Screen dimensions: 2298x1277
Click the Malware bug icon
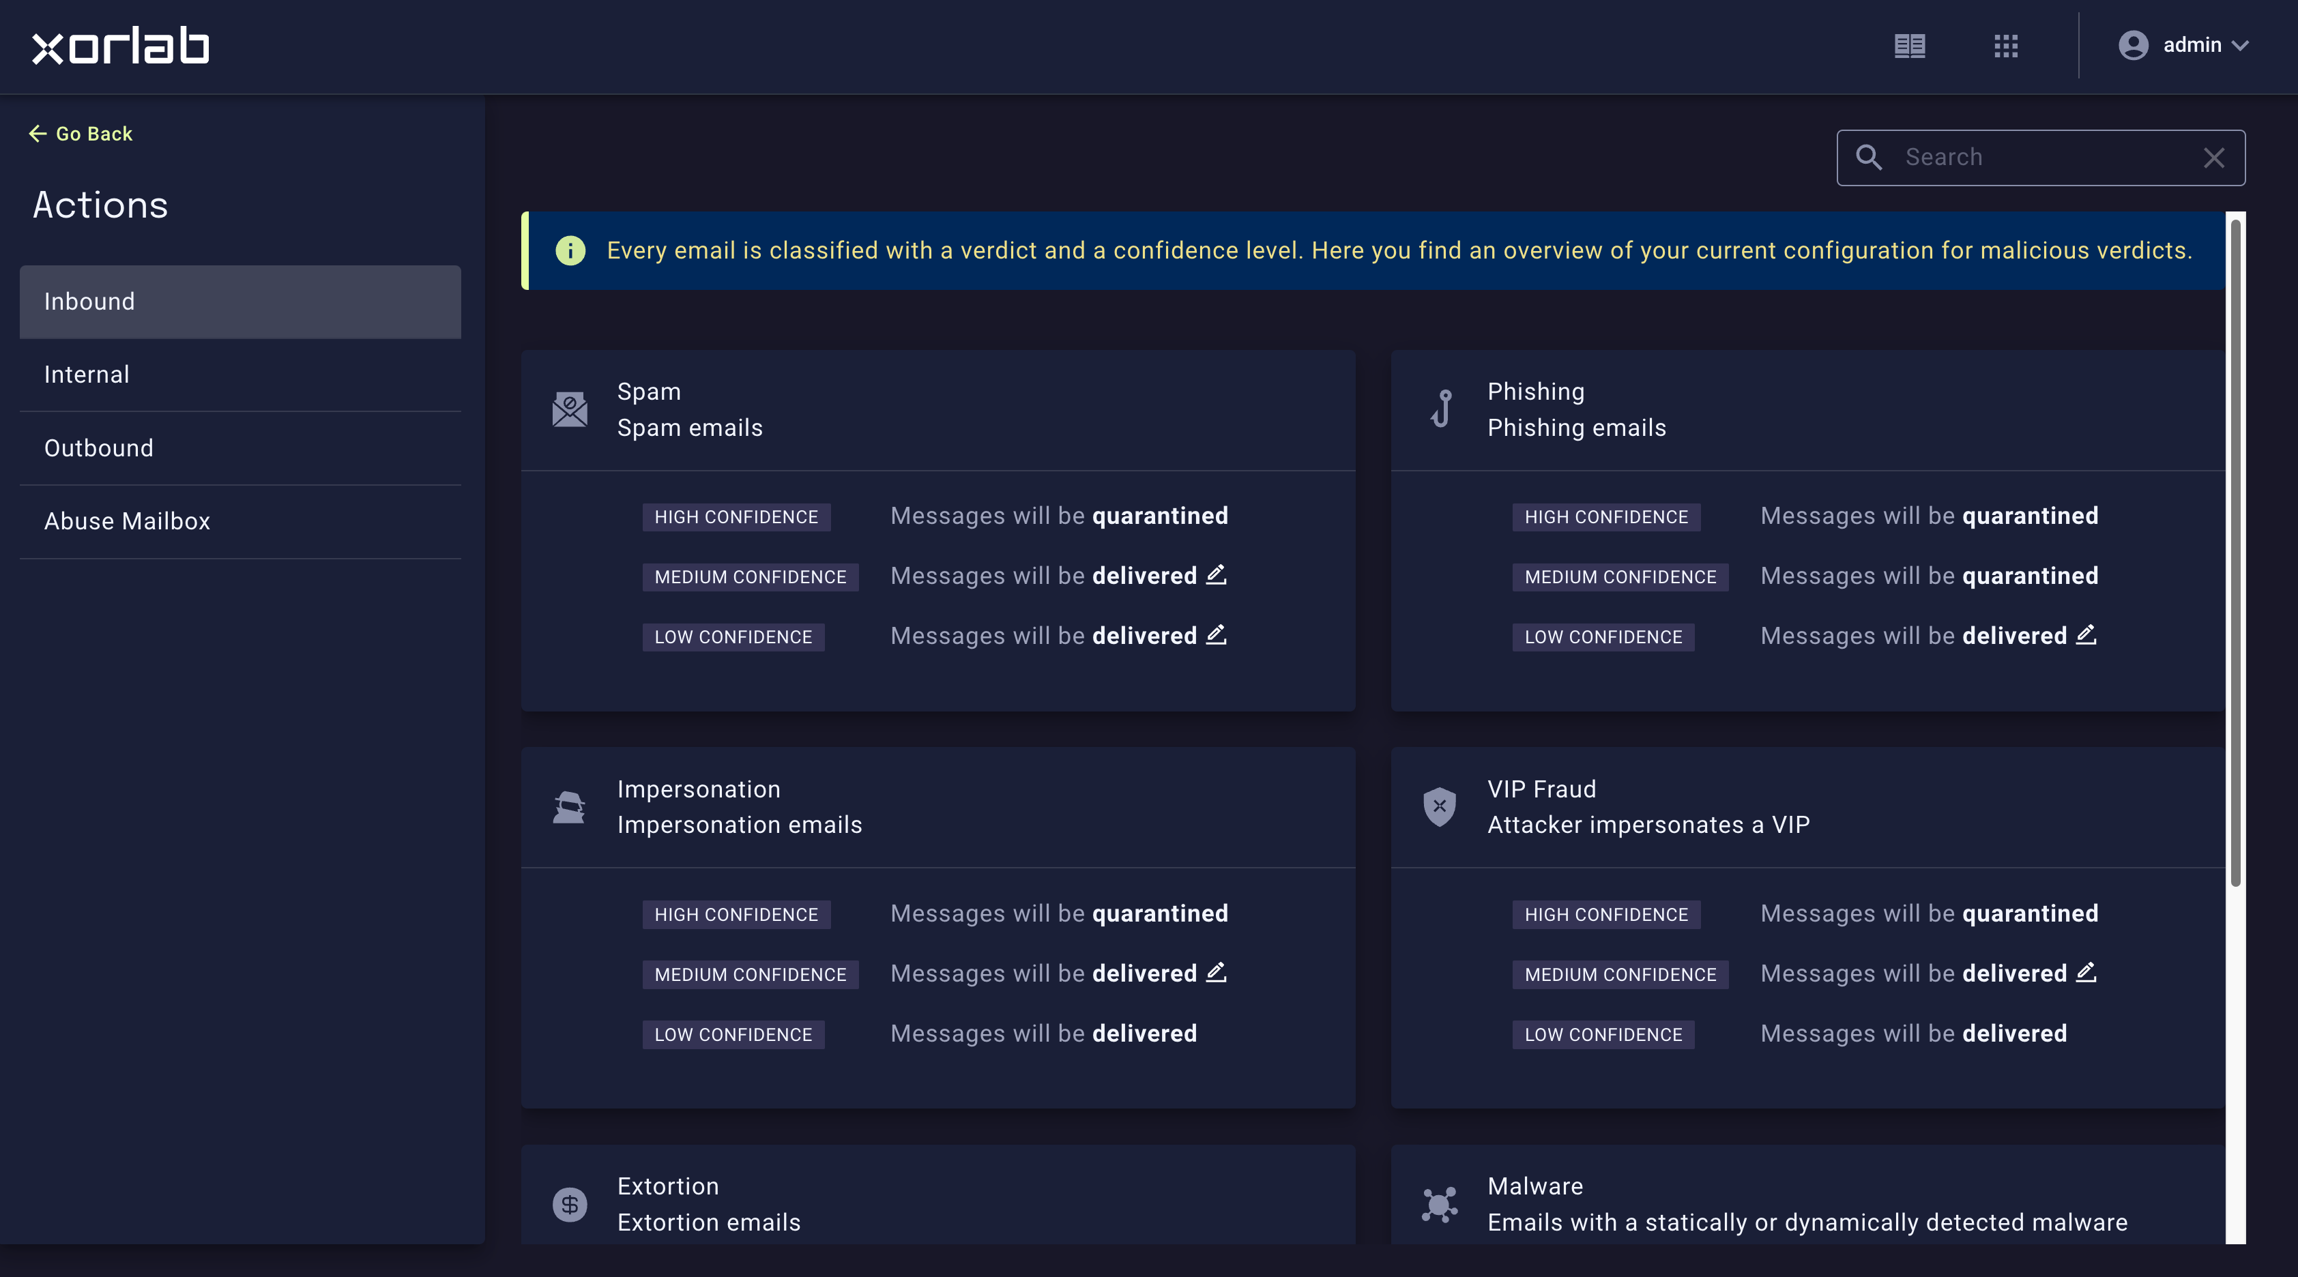point(1439,1205)
